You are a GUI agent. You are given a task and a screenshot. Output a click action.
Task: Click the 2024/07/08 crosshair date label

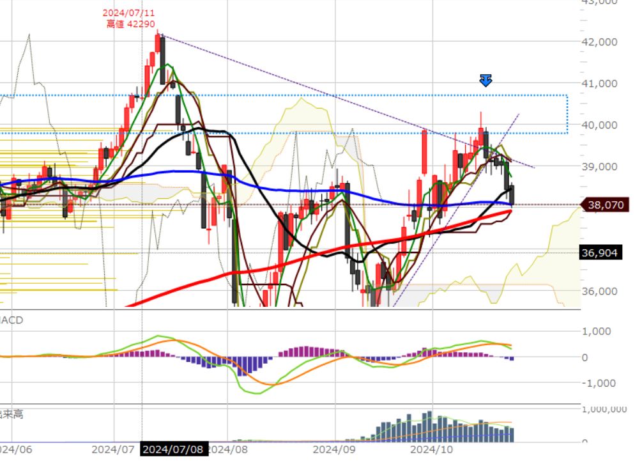174,449
